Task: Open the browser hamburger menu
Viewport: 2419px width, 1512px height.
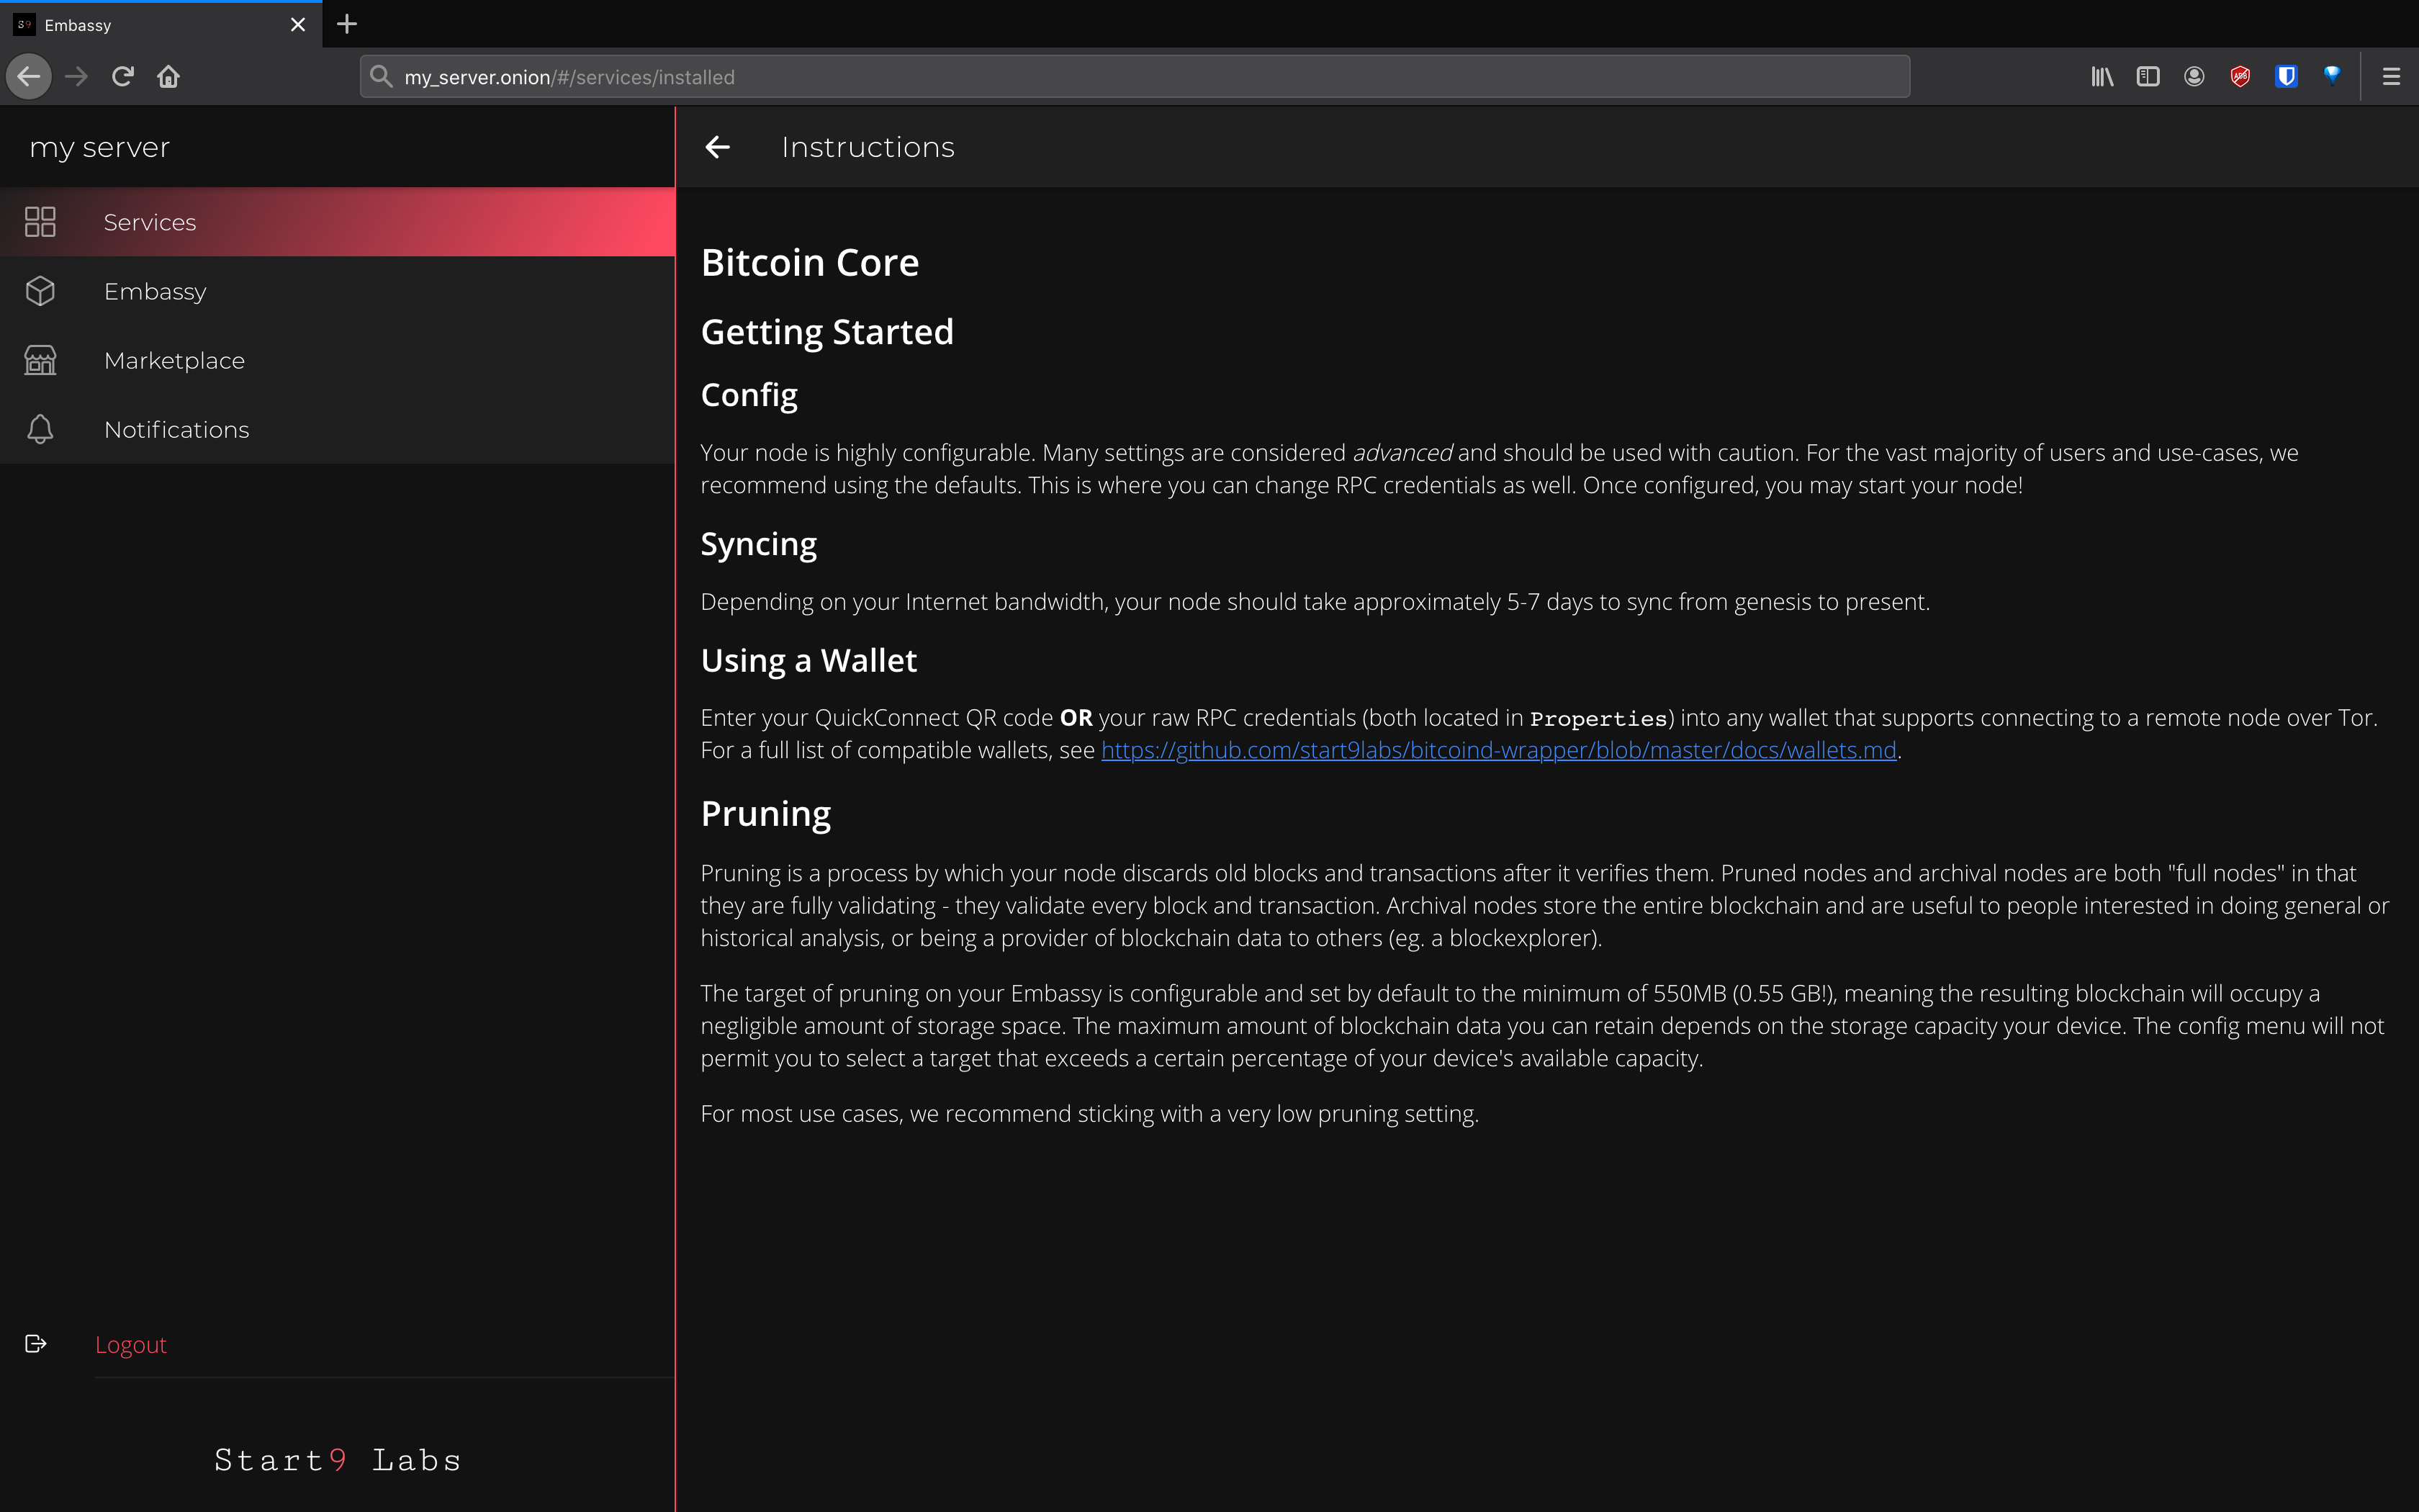Action: [2391, 77]
